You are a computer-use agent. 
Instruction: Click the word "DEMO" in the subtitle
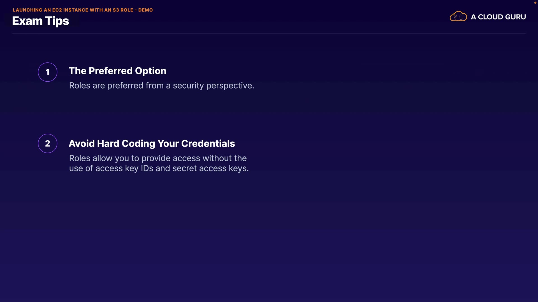pyautogui.click(x=145, y=10)
